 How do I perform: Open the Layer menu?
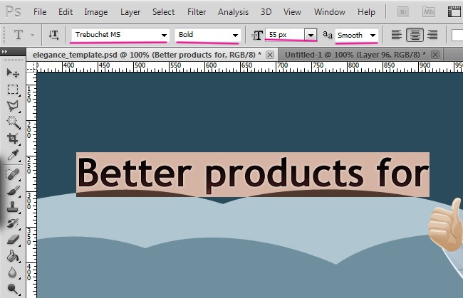130,12
